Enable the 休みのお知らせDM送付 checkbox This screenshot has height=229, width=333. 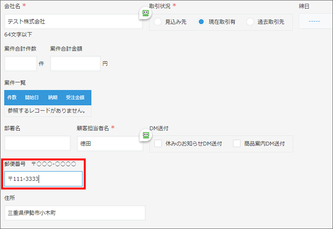[x=158, y=144]
